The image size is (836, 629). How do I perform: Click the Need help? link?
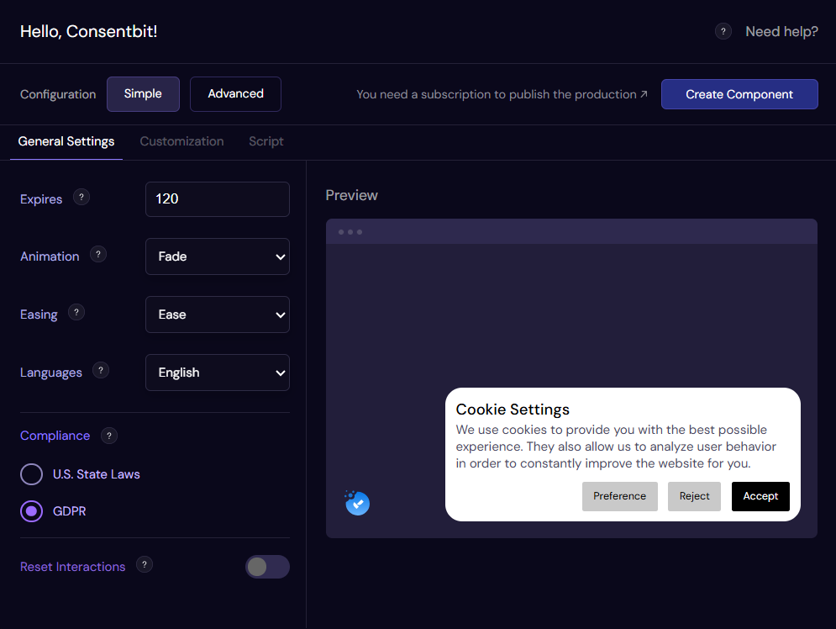tap(781, 31)
